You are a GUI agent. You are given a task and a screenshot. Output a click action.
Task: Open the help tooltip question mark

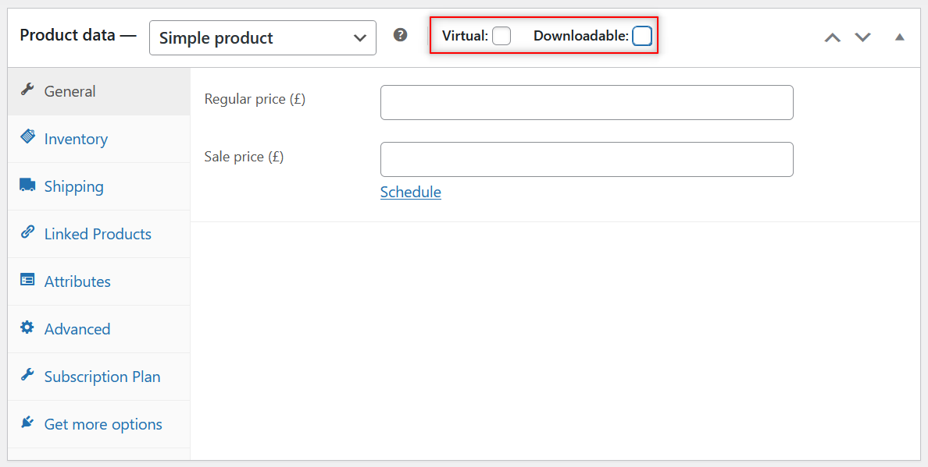point(400,34)
